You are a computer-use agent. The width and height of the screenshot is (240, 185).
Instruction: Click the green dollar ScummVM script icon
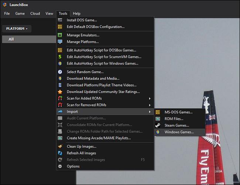[60, 57]
